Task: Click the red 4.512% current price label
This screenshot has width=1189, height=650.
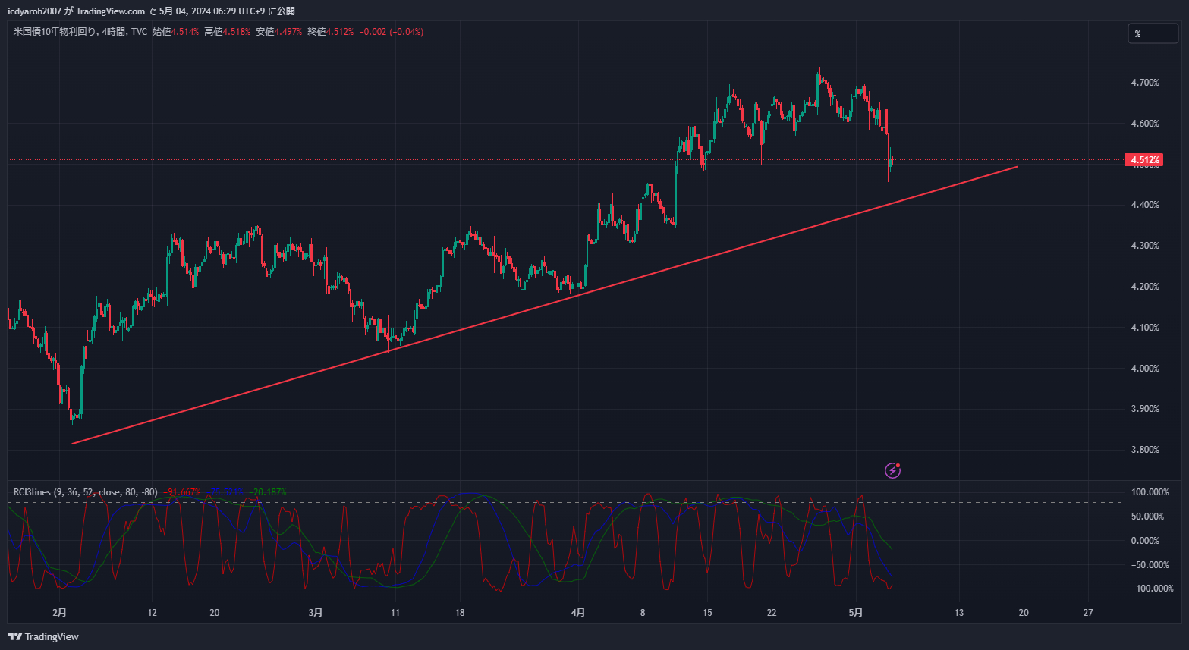Action: tap(1144, 160)
